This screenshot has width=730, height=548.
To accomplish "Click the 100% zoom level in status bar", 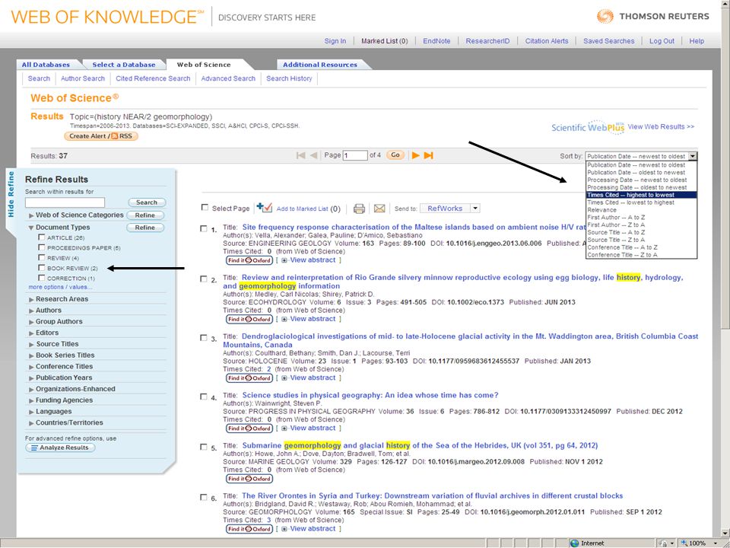I will (697, 543).
